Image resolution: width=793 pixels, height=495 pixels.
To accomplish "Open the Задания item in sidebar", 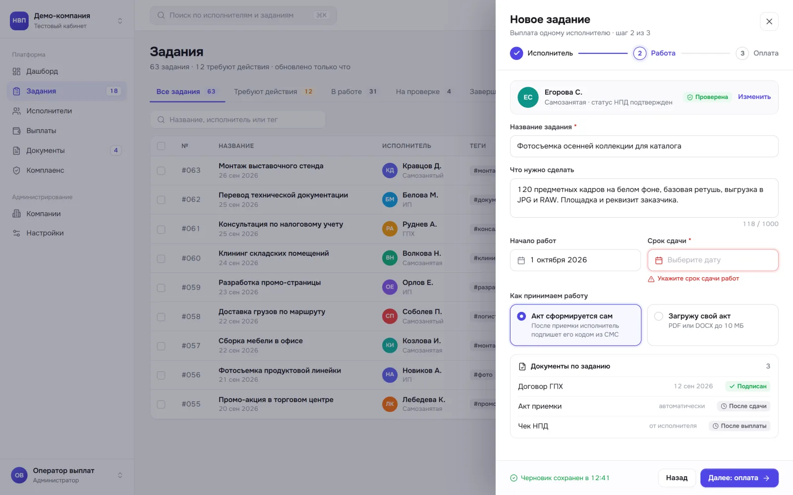I will click(67, 91).
